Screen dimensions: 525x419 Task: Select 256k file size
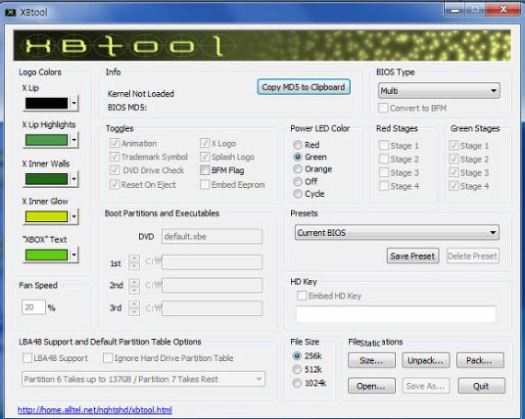click(x=297, y=355)
